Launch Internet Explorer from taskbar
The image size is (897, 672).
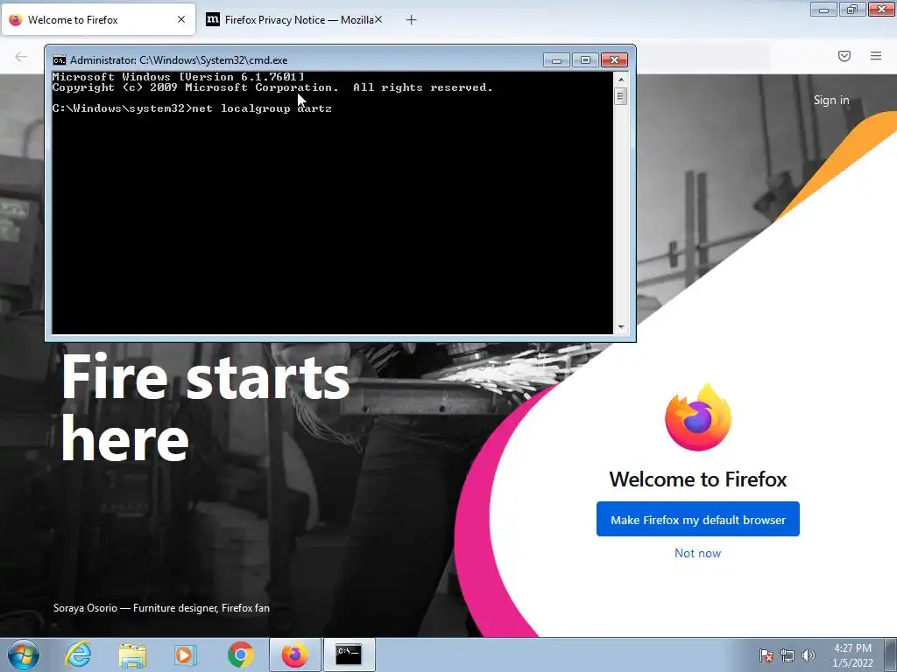point(78,654)
